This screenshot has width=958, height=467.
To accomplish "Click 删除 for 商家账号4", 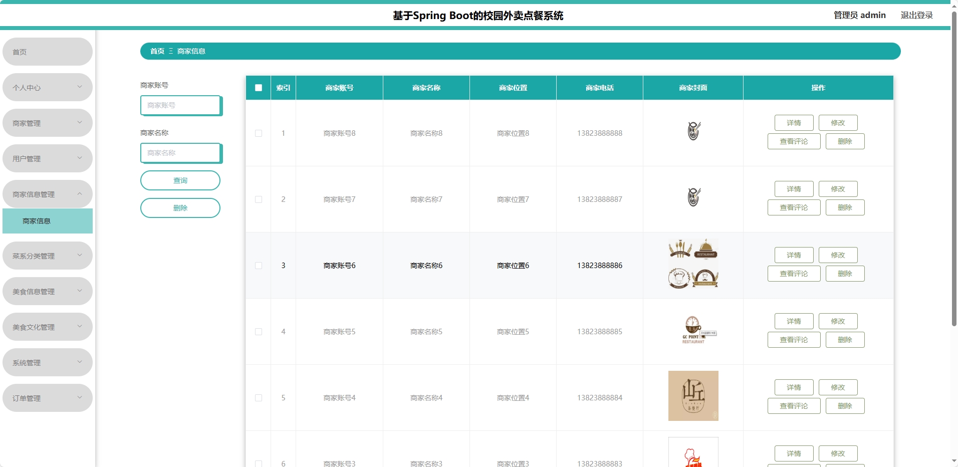I will click(x=845, y=406).
